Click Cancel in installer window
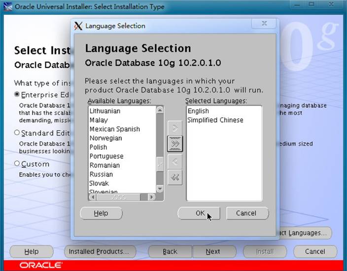The width and height of the screenshot is (347, 271). pyautogui.click(x=315, y=251)
